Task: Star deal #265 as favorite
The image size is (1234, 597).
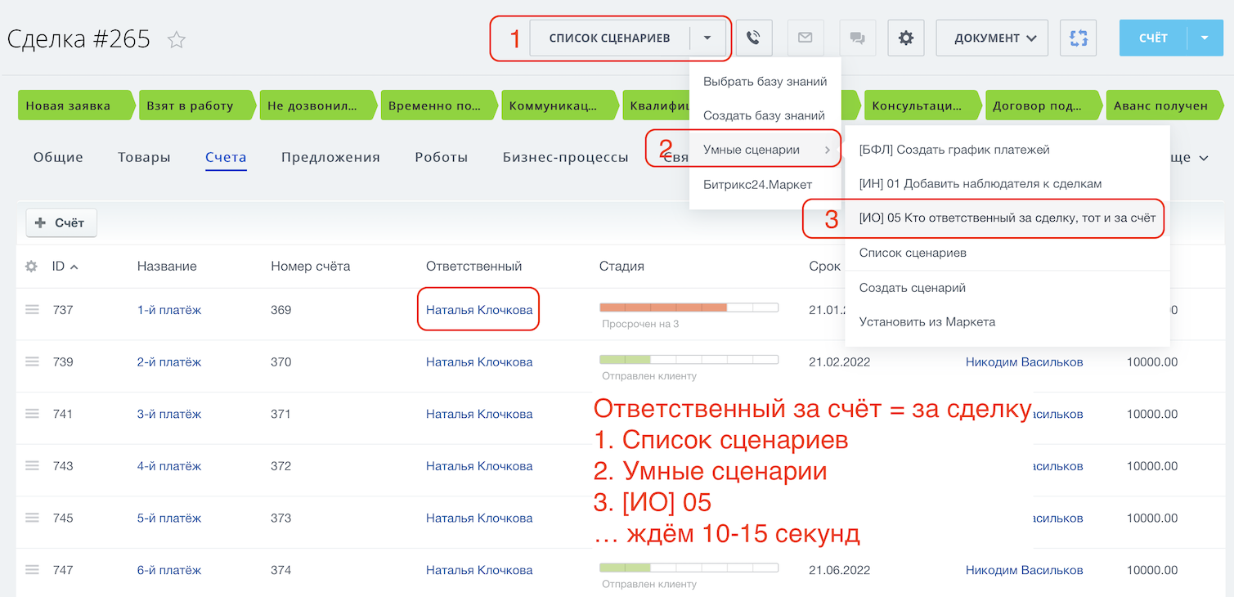Action: point(176,39)
